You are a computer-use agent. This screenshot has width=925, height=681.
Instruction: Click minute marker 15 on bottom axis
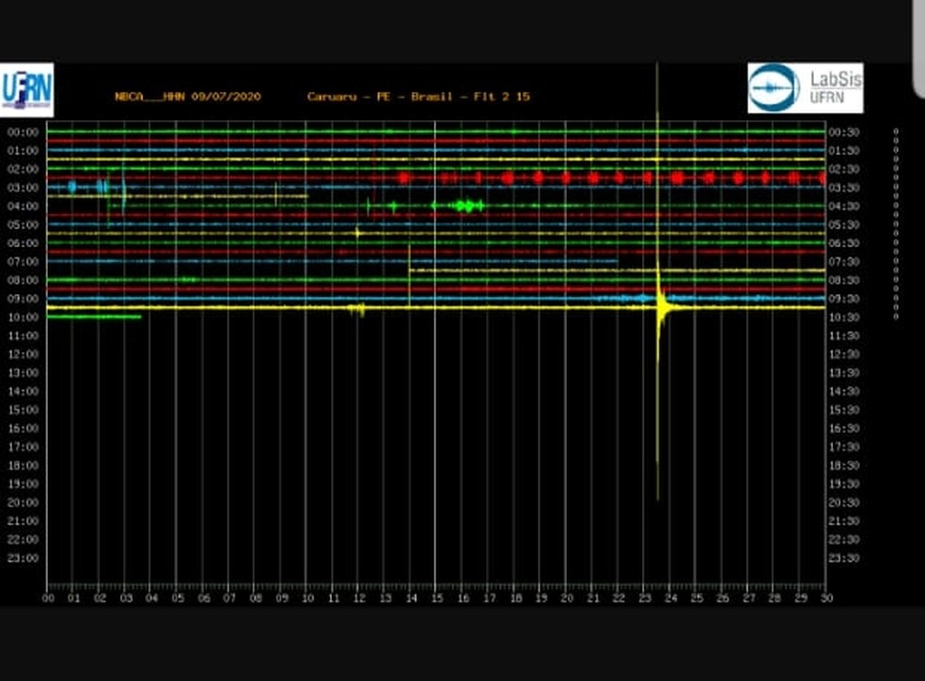[x=435, y=597]
